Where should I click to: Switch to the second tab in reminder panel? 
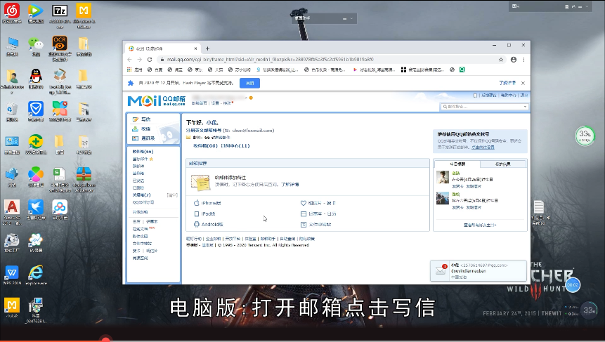click(x=502, y=164)
